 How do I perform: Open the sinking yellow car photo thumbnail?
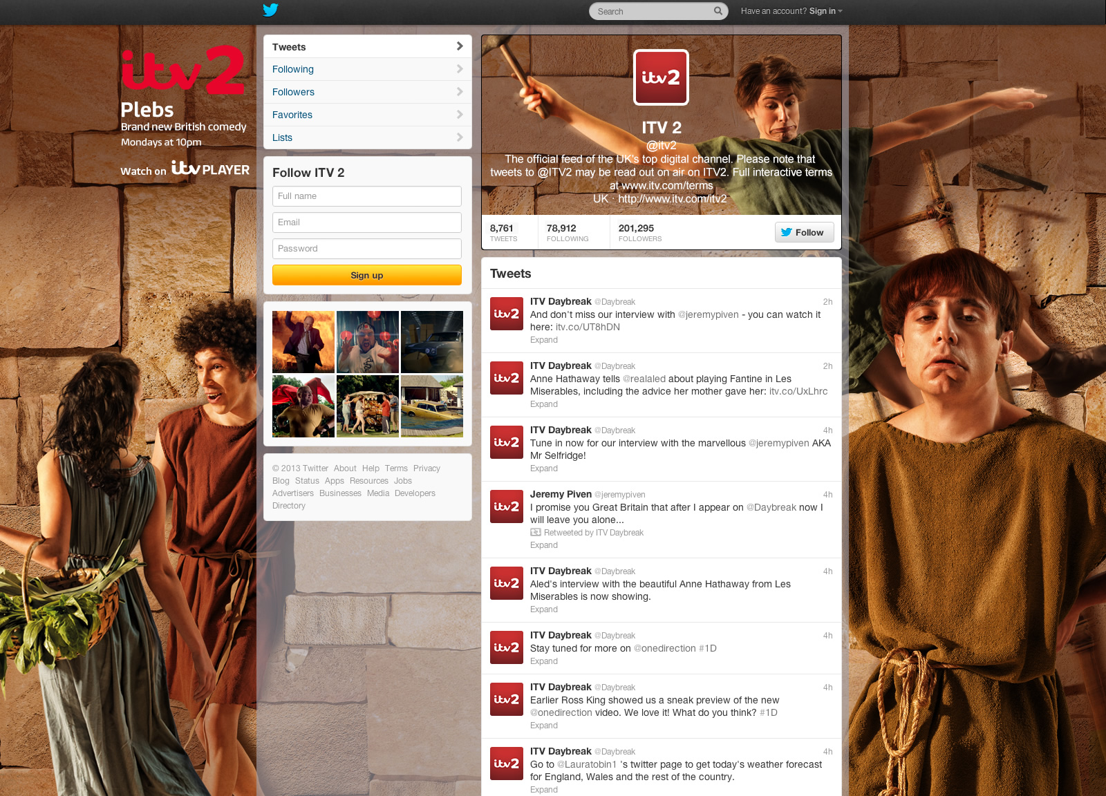[432, 406]
